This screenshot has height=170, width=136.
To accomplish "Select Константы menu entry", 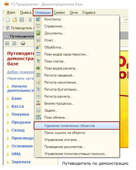I will 77,19.
